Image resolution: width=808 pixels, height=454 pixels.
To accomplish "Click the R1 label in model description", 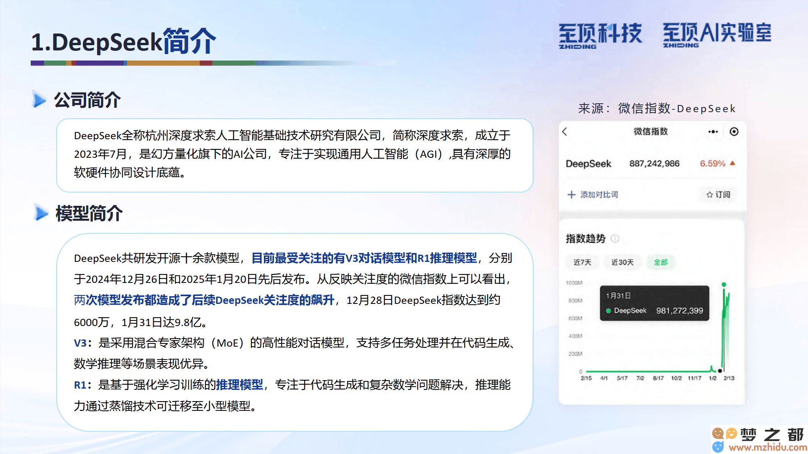I will tap(80, 385).
